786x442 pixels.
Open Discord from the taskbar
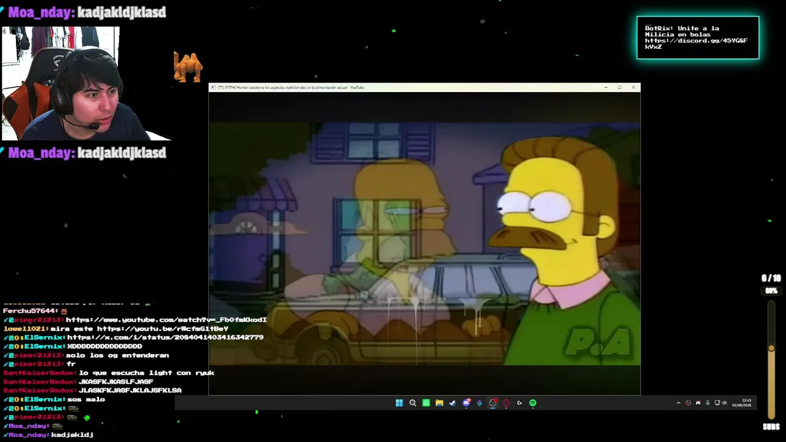pyautogui.click(x=466, y=403)
